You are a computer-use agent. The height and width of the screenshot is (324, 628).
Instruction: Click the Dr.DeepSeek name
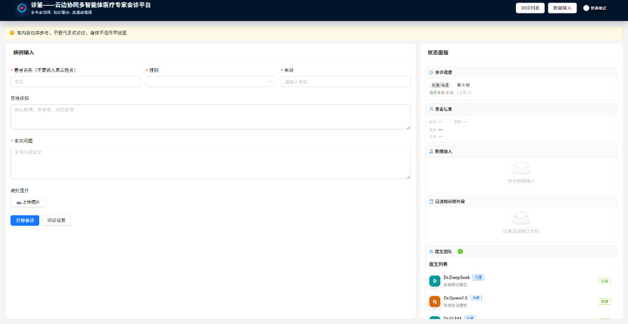click(x=456, y=277)
